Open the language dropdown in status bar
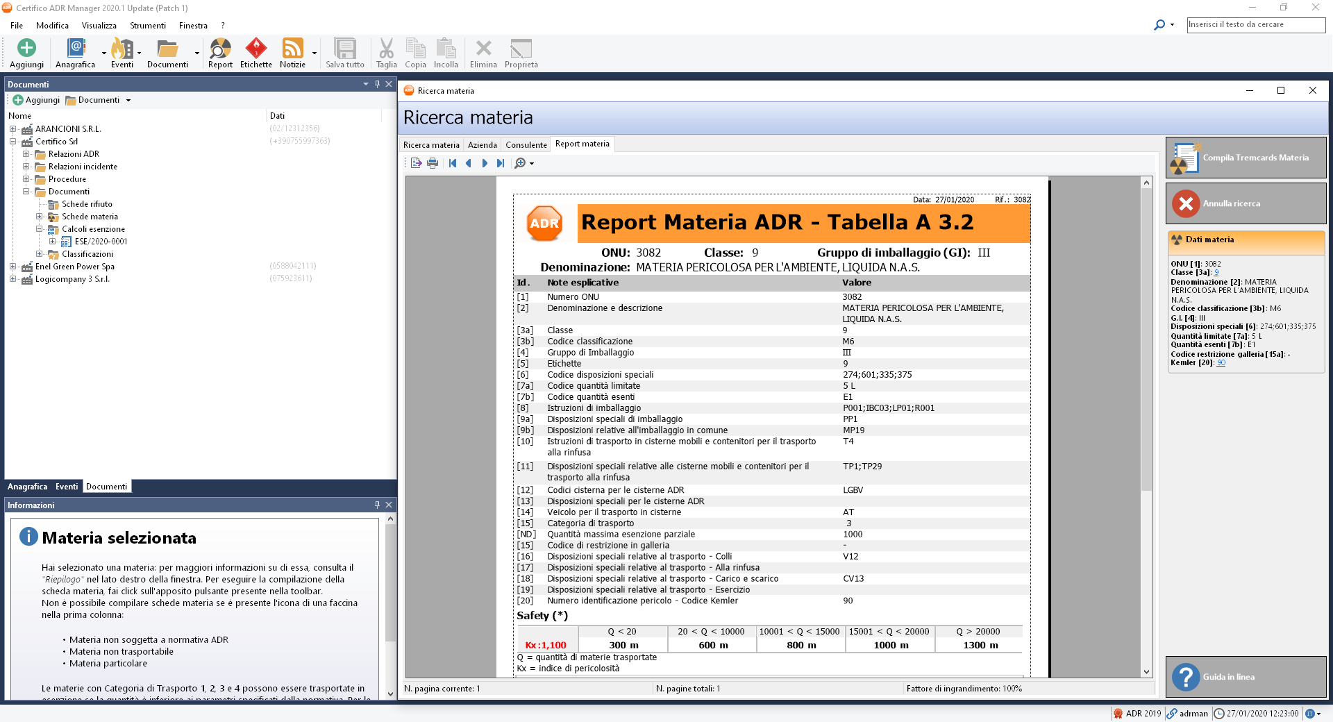1333x722 pixels. click(x=1313, y=713)
